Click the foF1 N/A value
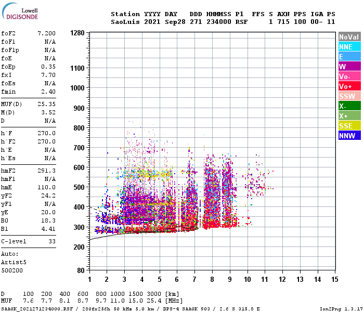 [x=50, y=42]
